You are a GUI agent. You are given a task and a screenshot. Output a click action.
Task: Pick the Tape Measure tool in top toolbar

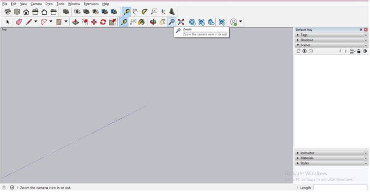coord(127,11)
